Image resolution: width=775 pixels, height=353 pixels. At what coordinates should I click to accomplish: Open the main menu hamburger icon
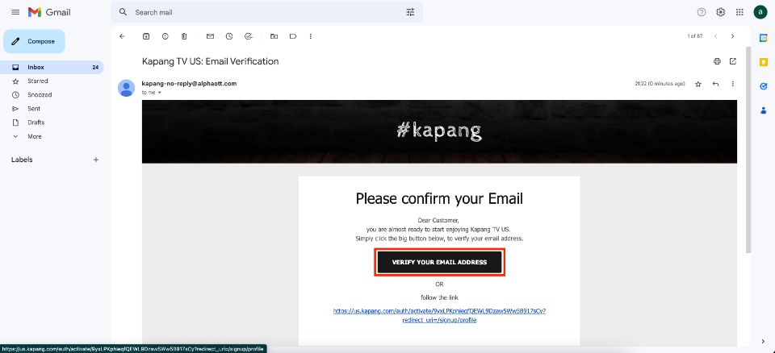point(15,12)
